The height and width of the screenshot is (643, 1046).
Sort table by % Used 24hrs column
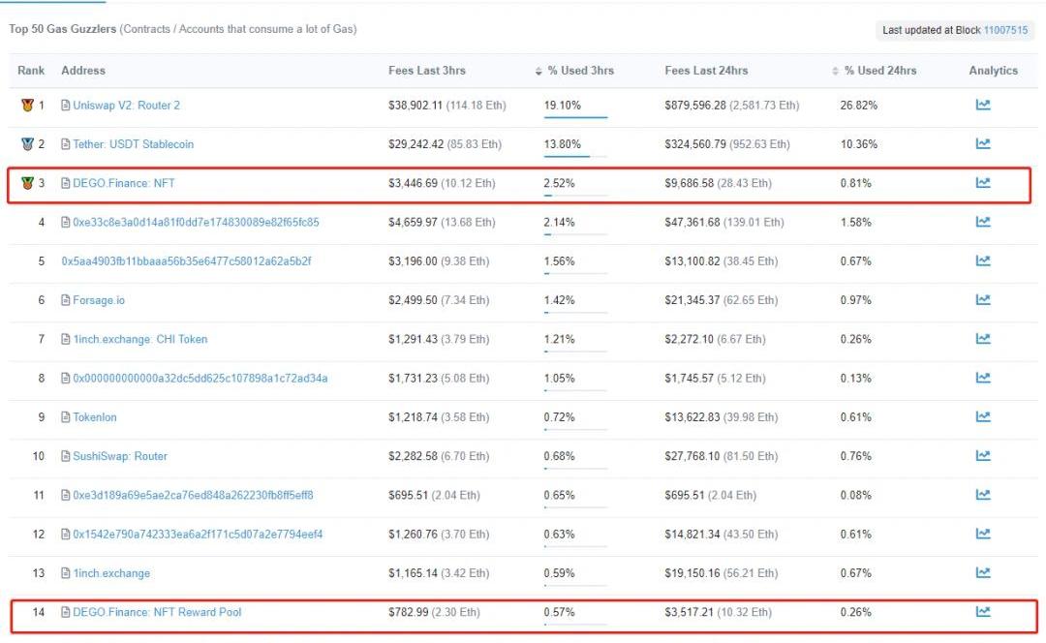(878, 71)
